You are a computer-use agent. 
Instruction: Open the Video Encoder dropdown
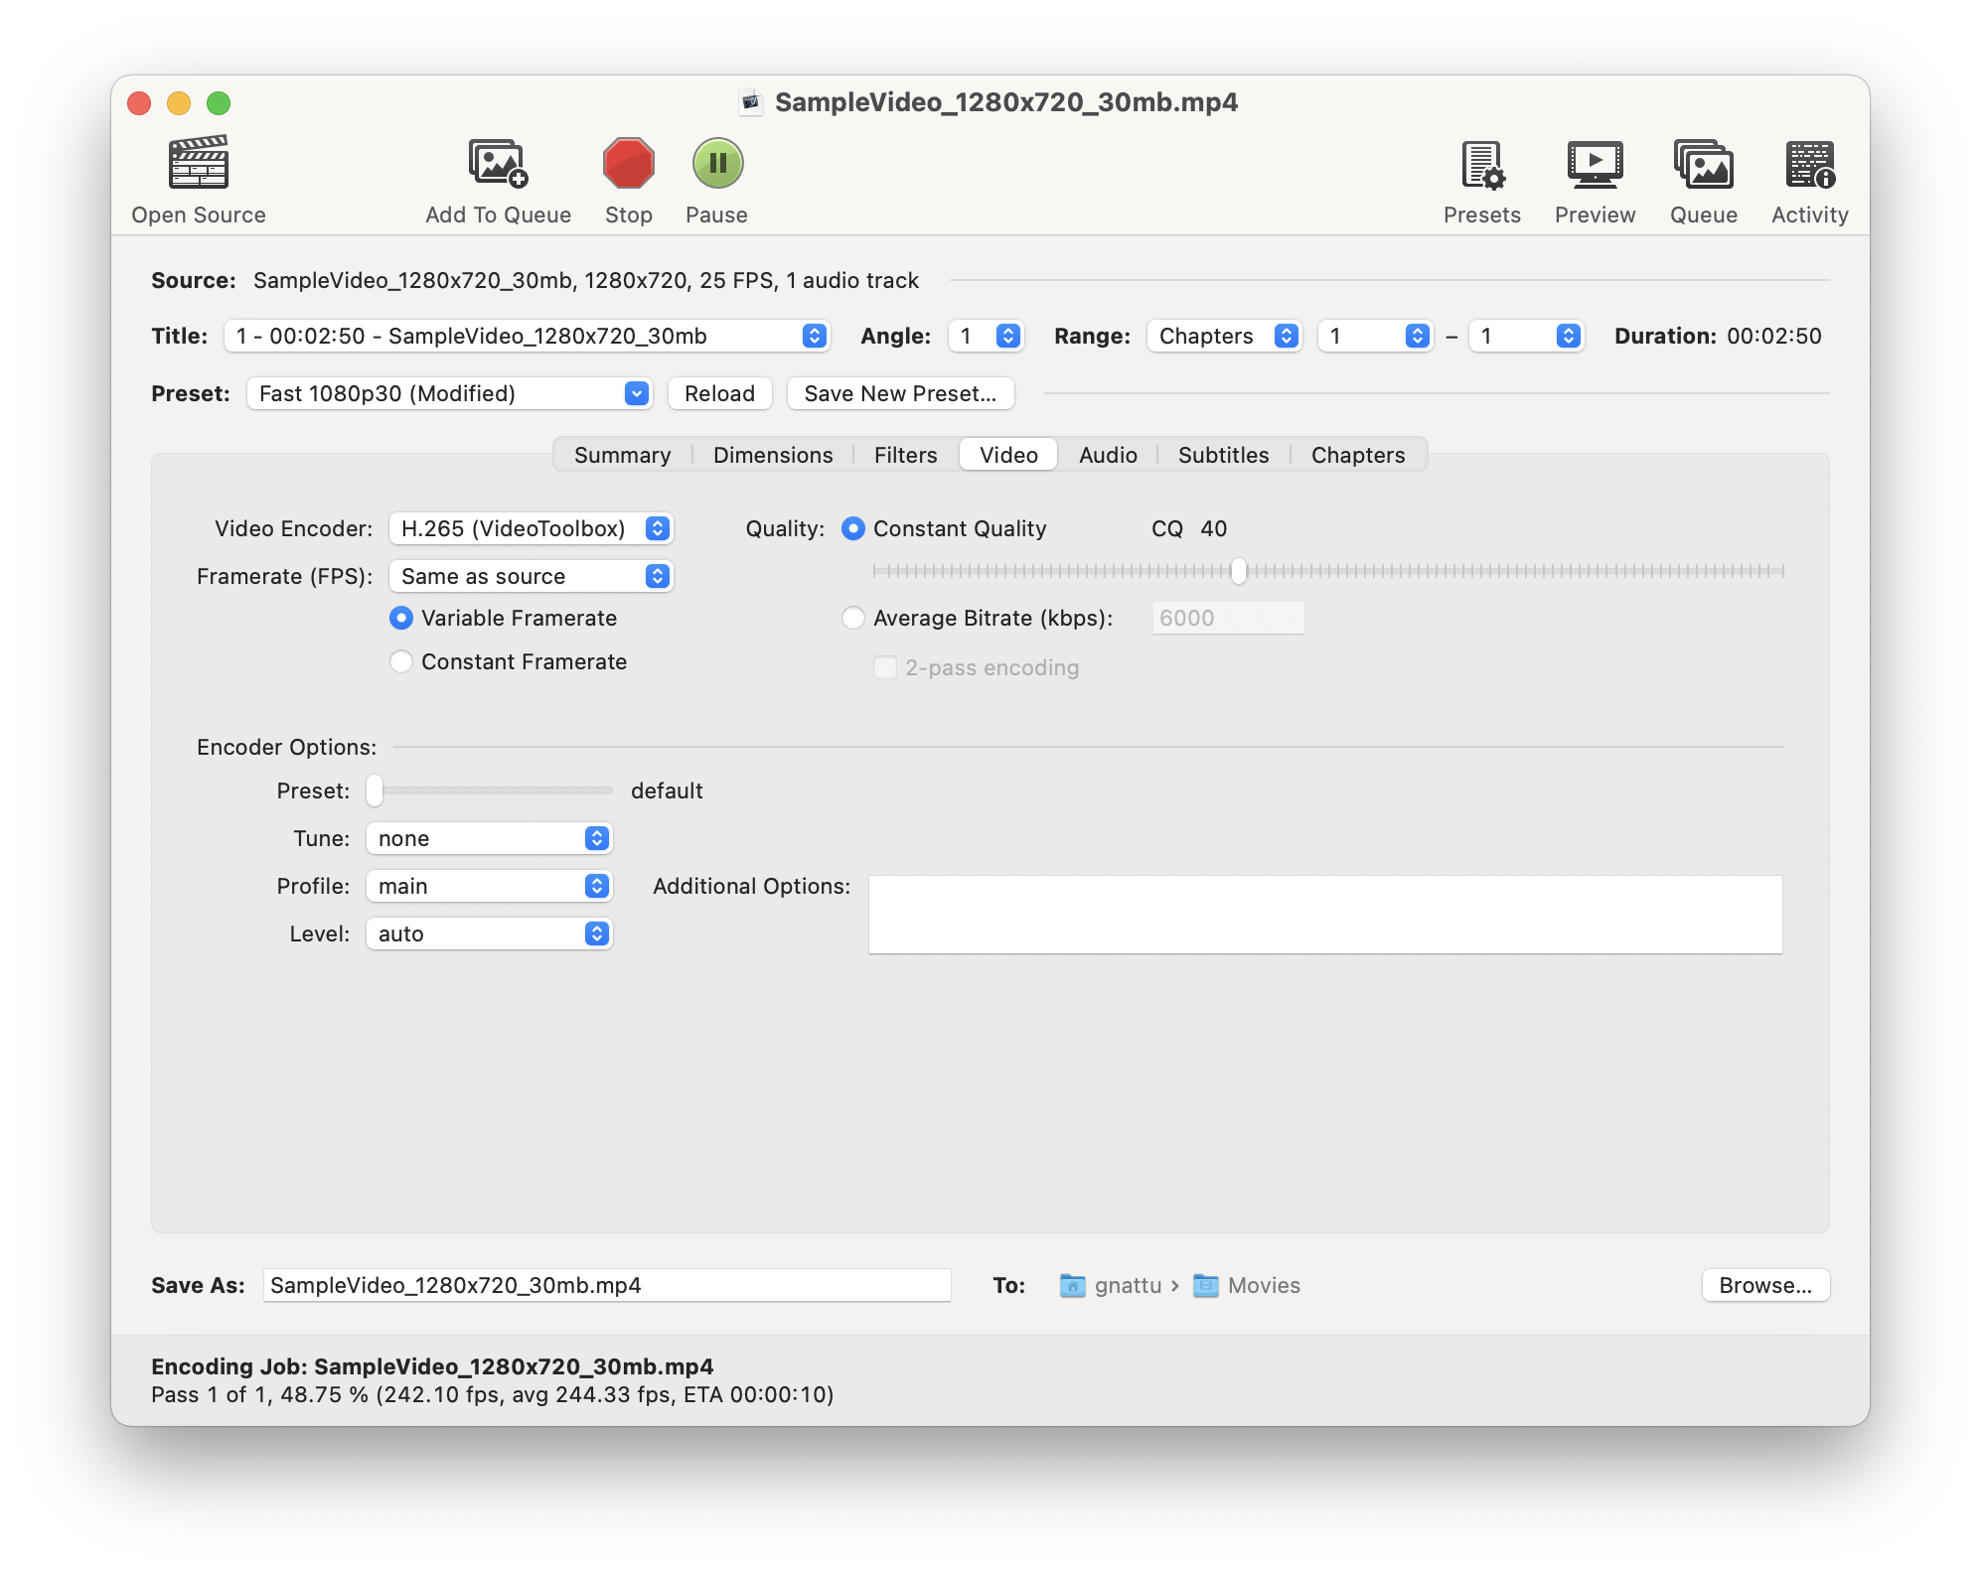coord(531,528)
